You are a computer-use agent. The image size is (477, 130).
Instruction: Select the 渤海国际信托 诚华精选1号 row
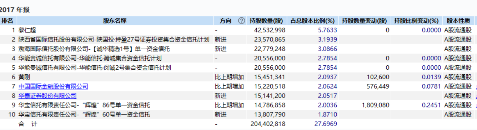click(238, 49)
